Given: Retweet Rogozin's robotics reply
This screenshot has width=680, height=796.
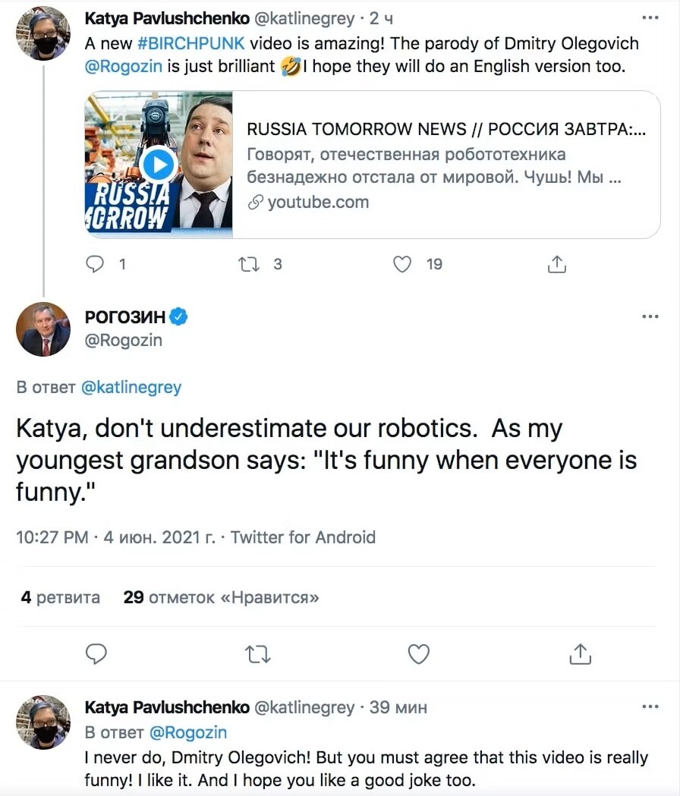Looking at the screenshot, I should pyautogui.click(x=258, y=653).
